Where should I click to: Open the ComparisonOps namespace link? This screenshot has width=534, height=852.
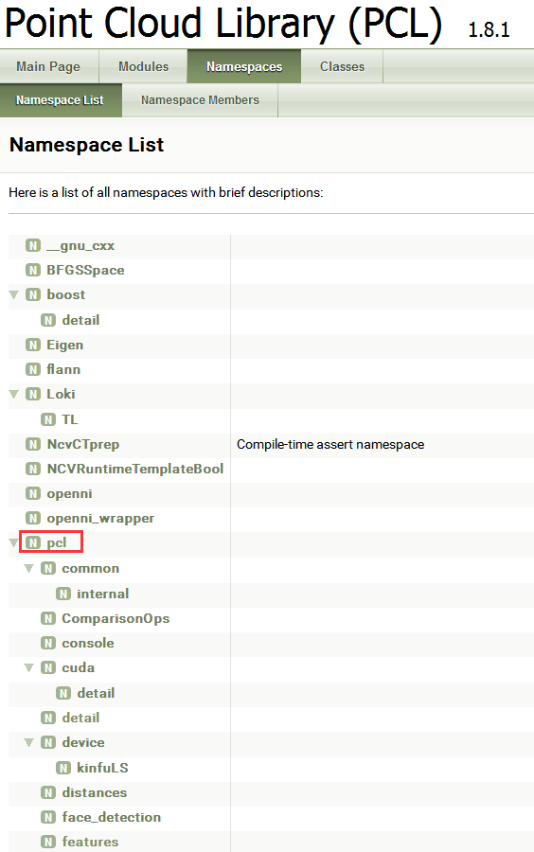(116, 618)
